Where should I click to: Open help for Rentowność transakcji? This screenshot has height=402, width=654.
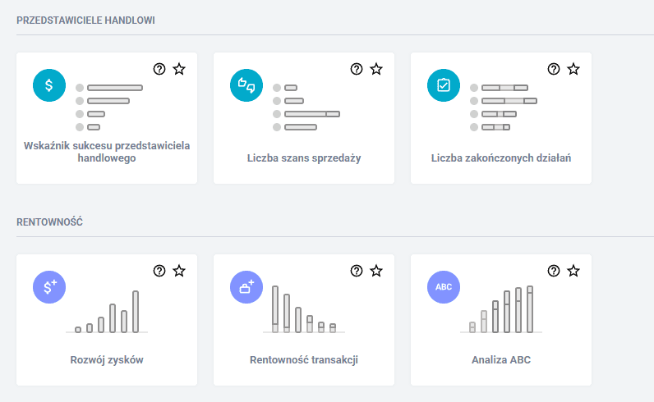pos(357,271)
